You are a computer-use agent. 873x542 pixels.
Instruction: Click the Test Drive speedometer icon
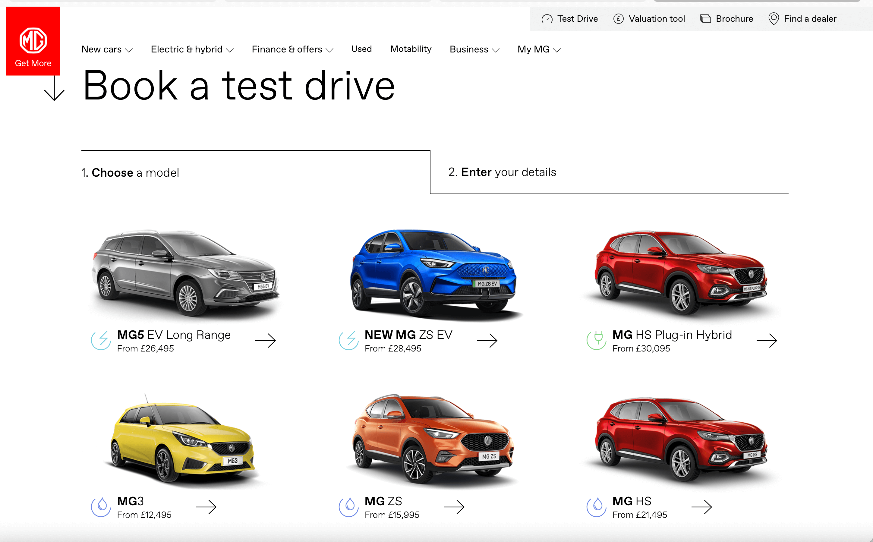coord(547,19)
